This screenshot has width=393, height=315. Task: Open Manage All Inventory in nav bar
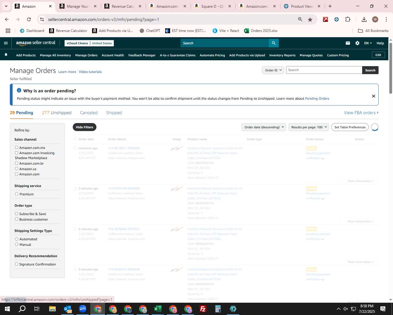[55, 55]
